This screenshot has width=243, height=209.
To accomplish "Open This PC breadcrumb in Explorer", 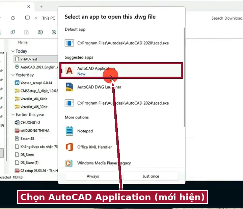I will [x=49, y=18].
